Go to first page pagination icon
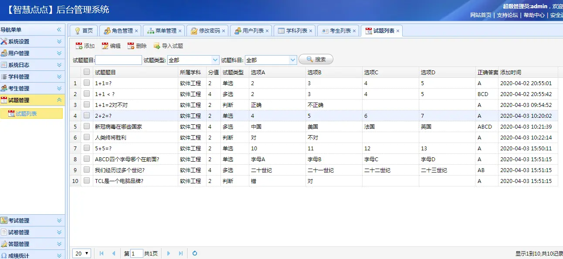Screen dimensions: 563x259 click(102, 253)
